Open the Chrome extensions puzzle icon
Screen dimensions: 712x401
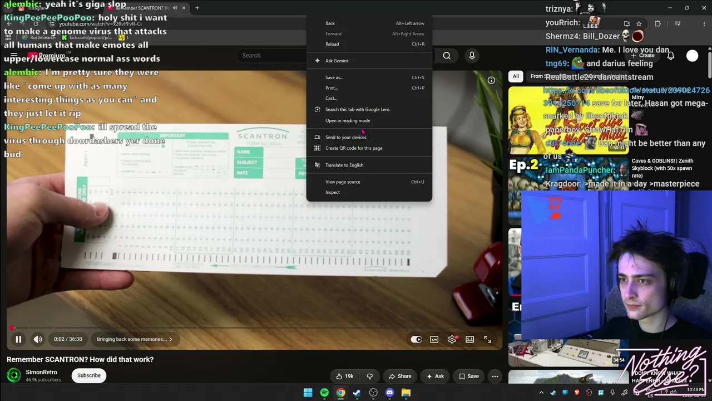coord(657,24)
